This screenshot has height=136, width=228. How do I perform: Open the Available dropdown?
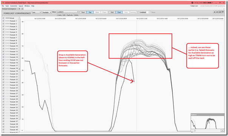47,12
